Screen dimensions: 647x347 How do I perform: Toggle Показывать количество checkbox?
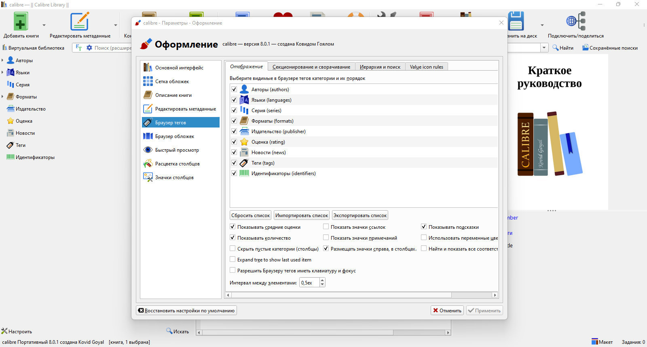click(x=233, y=238)
